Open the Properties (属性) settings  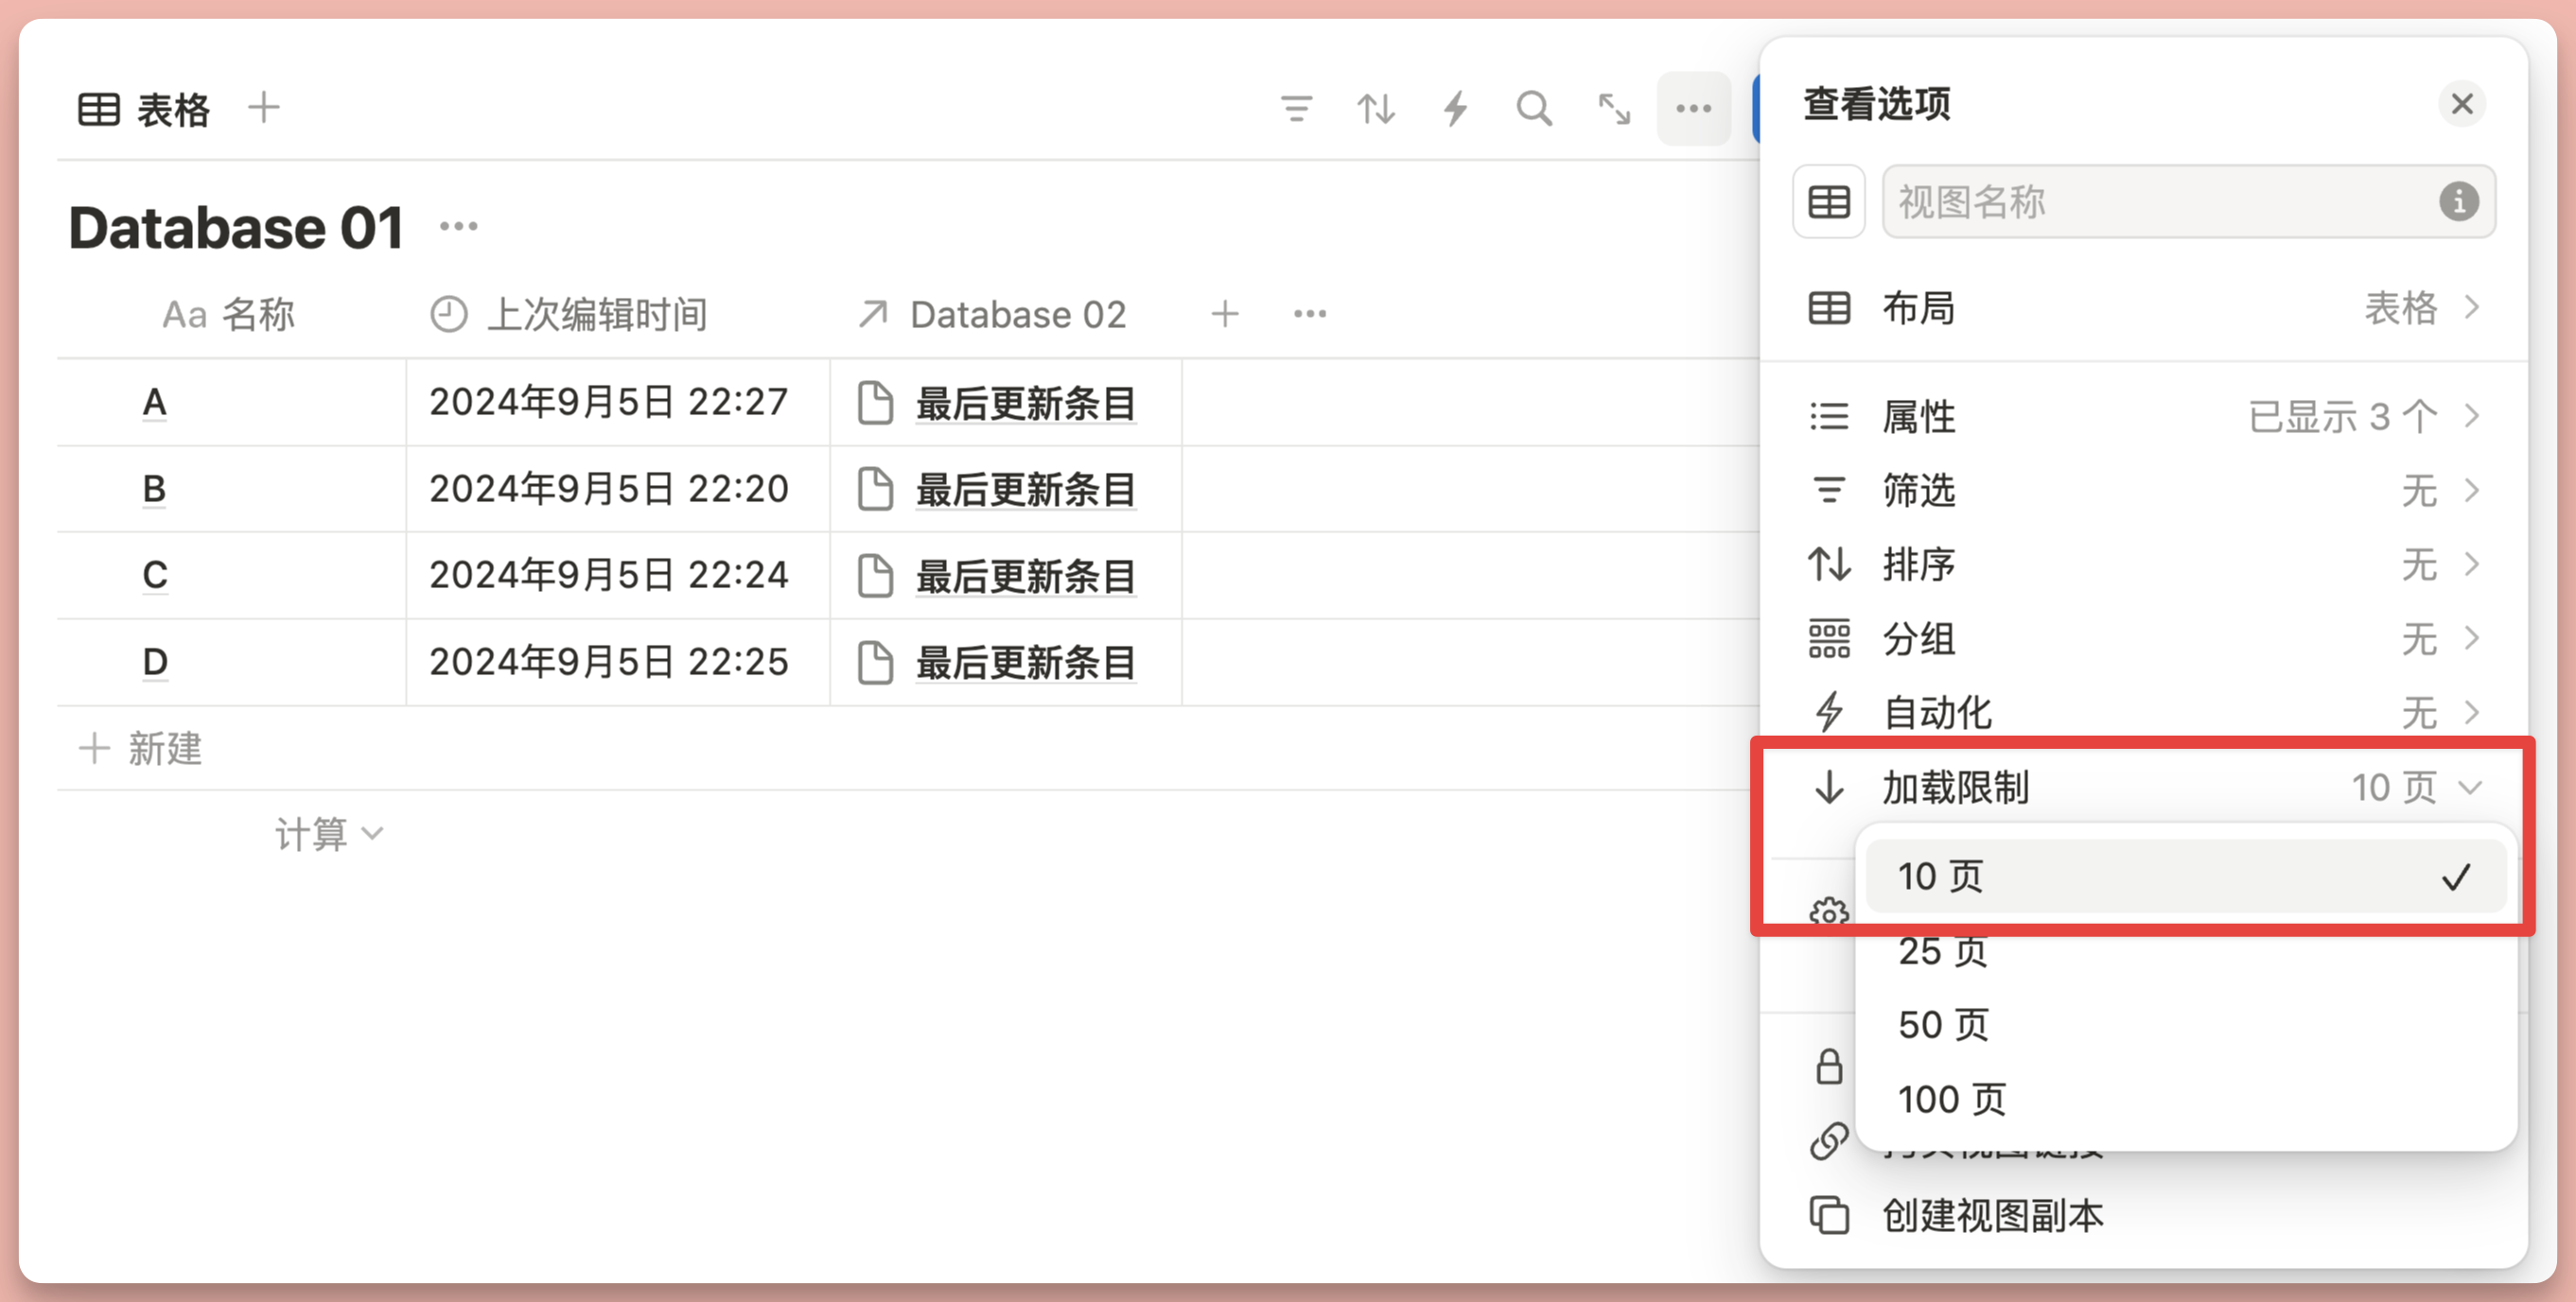(2144, 416)
